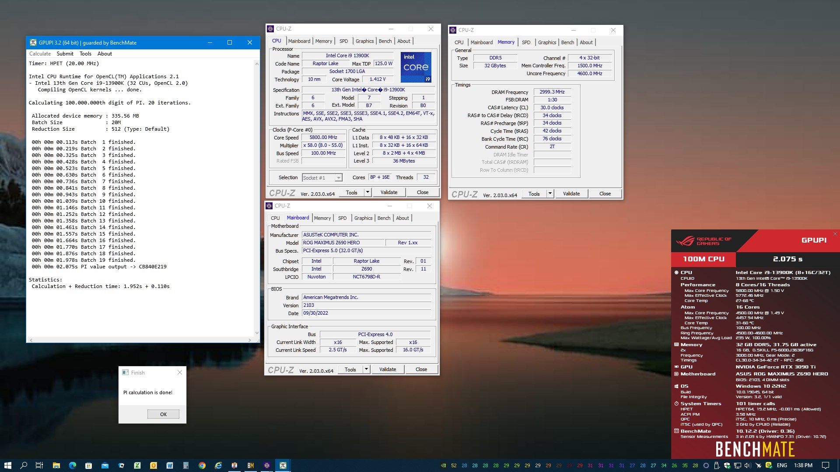Click Validate in Mainboard CPU-Z window
The image size is (840, 472).
click(388, 369)
